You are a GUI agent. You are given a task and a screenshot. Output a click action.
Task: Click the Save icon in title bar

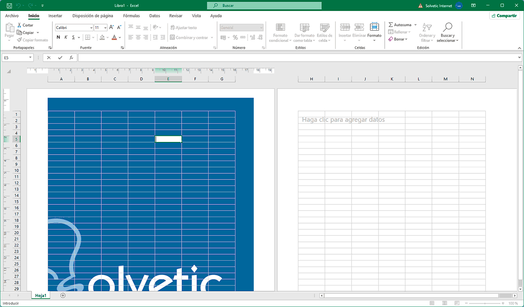(x=9, y=6)
